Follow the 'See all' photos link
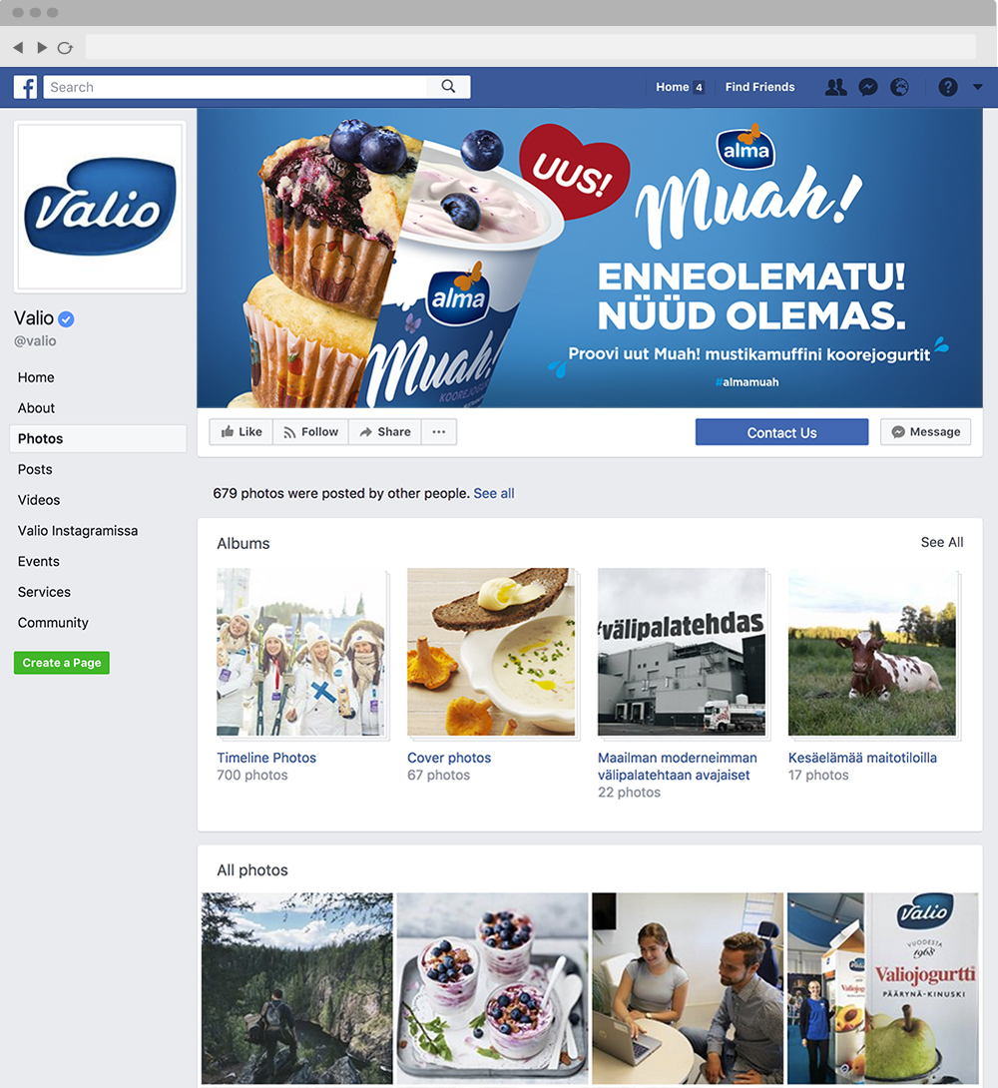The image size is (998, 1088). [x=494, y=493]
